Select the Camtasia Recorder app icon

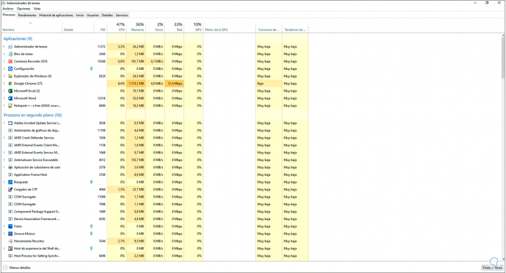pyautogui.click(x=10, y=61)
